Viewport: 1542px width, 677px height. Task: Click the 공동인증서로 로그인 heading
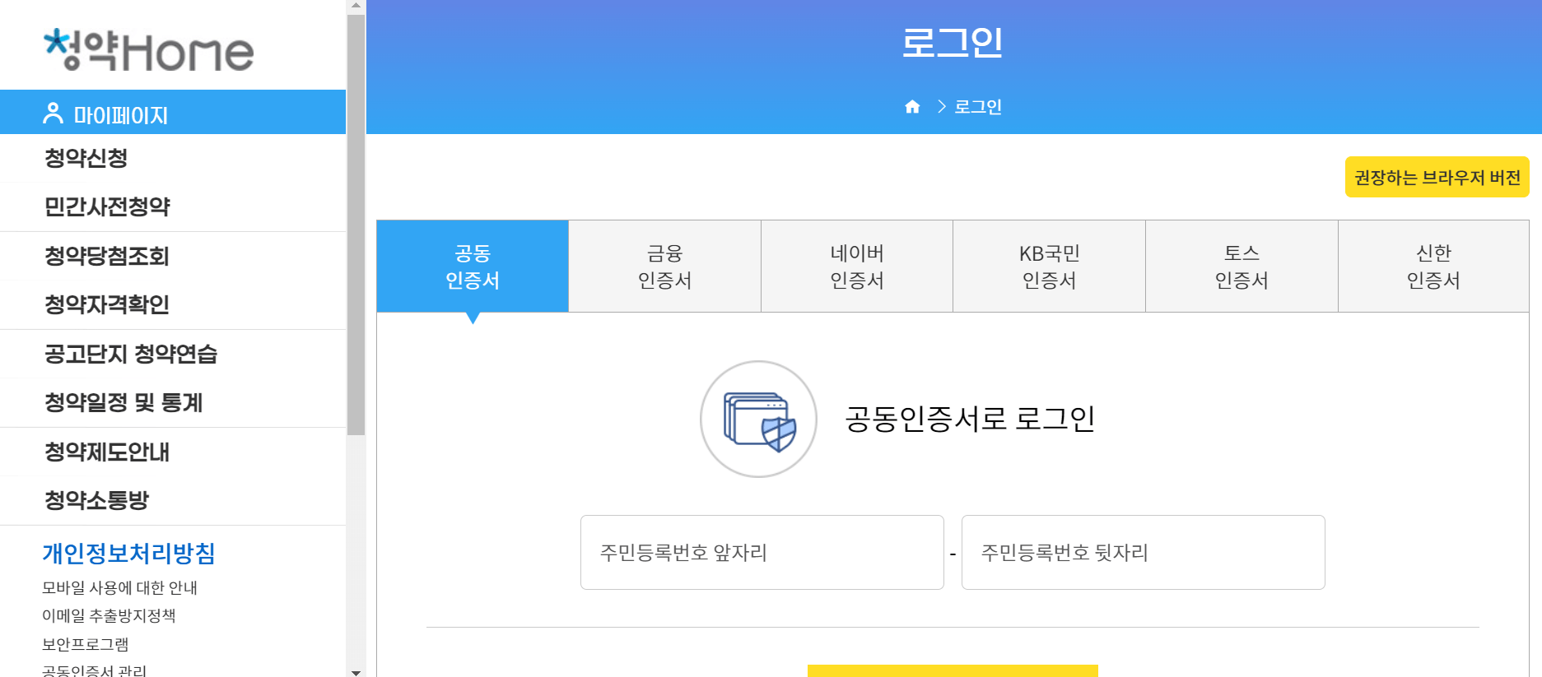coord(970,419)
